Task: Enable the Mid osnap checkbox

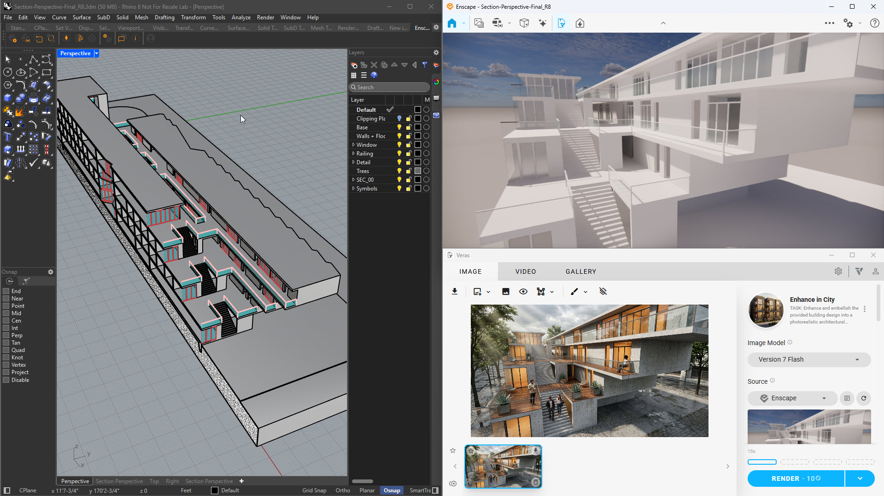Action: pyautogui.click(x=6, y=313)
